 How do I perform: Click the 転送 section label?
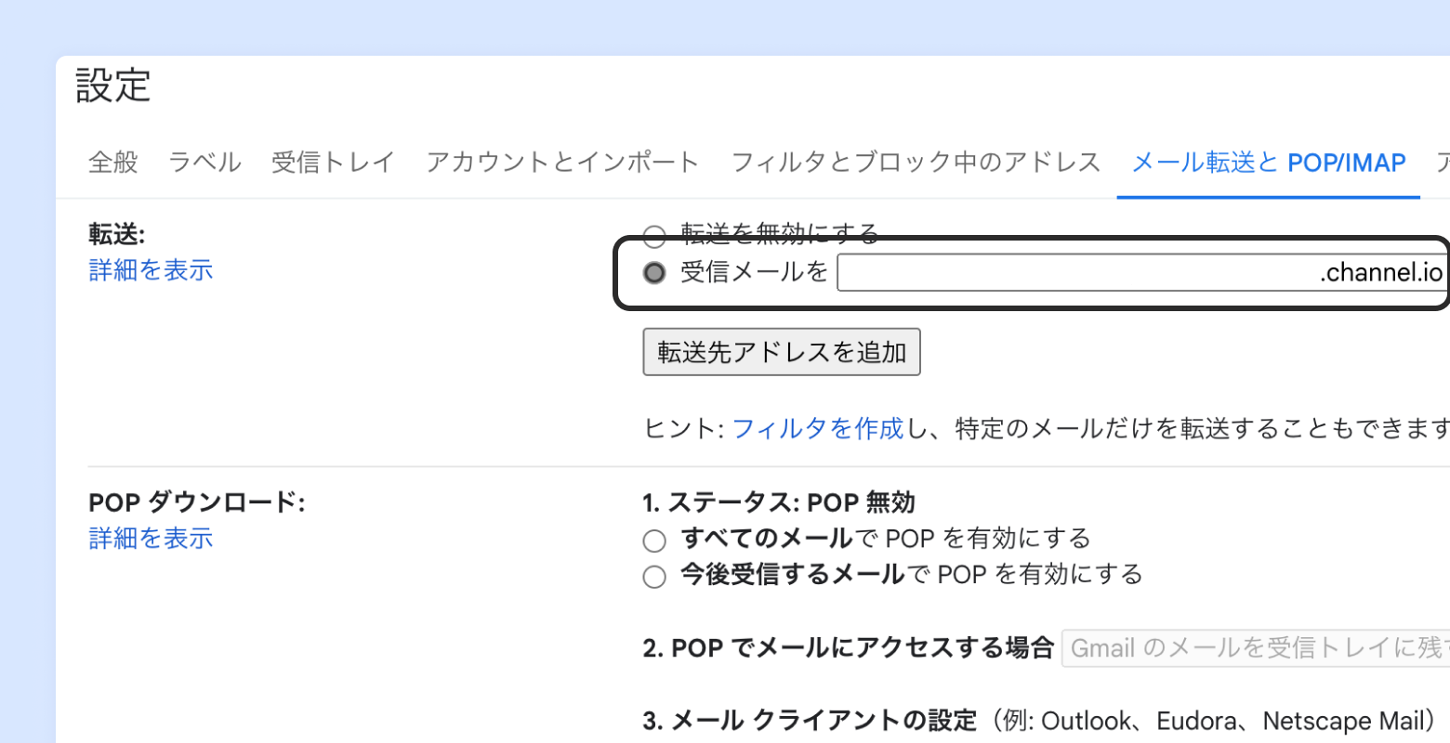coord(116,234)
